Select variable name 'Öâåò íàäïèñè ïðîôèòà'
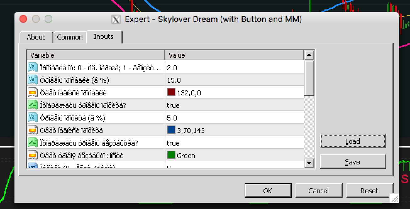 71,131
